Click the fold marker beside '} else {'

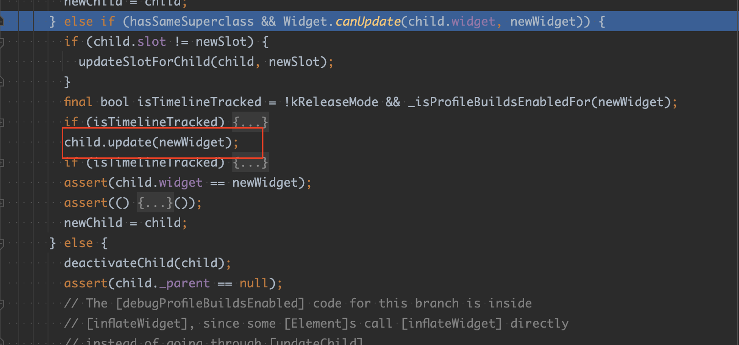click(1, 243)
